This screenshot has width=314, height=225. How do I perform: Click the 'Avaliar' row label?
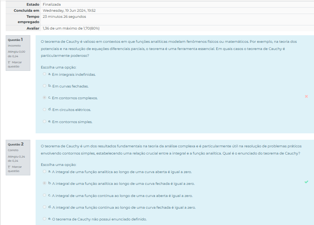pyautogui.click(x=33, y=28)
